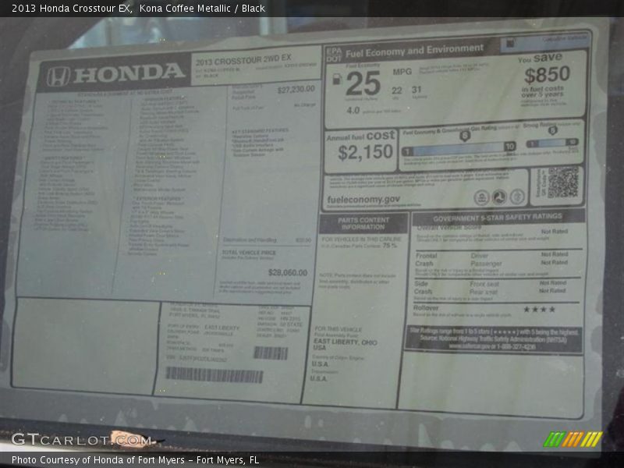
Task: Click the Honda H emblem logo
Action: 58,76
